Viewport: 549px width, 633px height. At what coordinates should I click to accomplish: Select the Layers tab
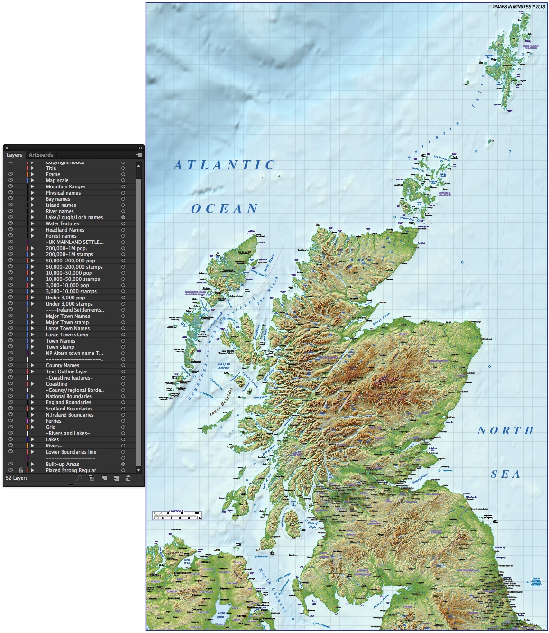pyautogui.click(x=14, y=155)
